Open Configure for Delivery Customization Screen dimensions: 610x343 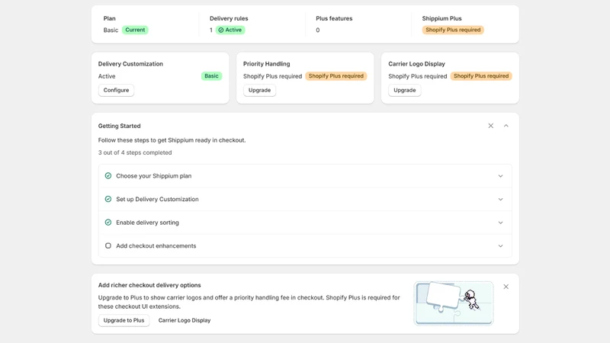(116, 90)
